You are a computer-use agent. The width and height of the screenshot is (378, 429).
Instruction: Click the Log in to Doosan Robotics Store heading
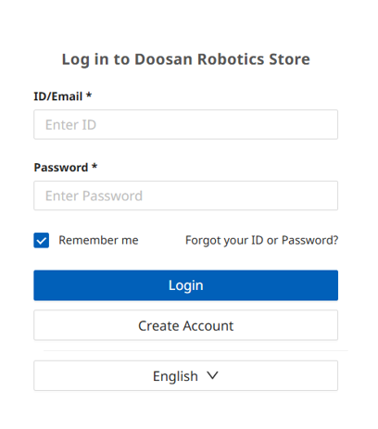coord(185,59)
